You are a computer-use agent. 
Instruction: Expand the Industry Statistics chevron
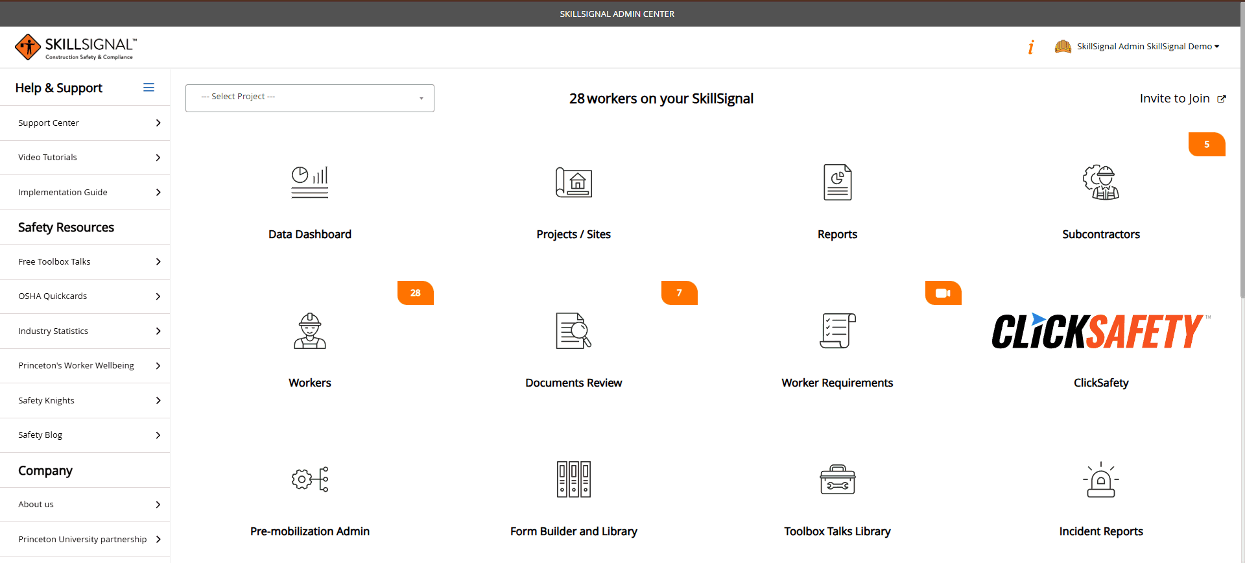(x=158, y=331)
